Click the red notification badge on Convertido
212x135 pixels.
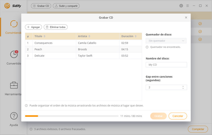click(16, 52)
